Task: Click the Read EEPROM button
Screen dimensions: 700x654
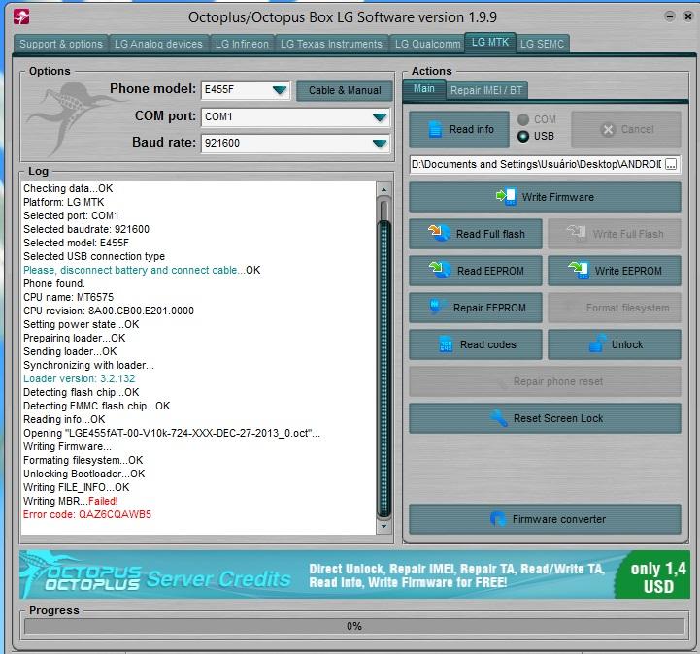Action: click(x=476, y=271)
